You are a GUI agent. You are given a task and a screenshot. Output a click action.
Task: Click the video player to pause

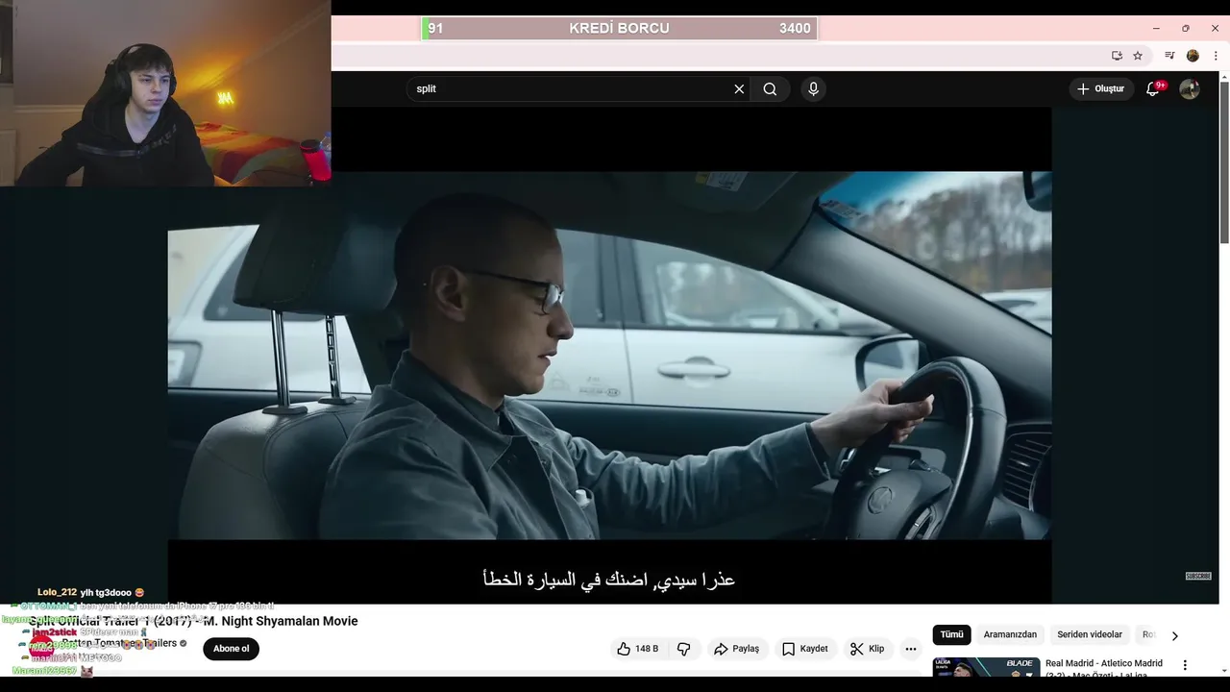click(609, 356)
